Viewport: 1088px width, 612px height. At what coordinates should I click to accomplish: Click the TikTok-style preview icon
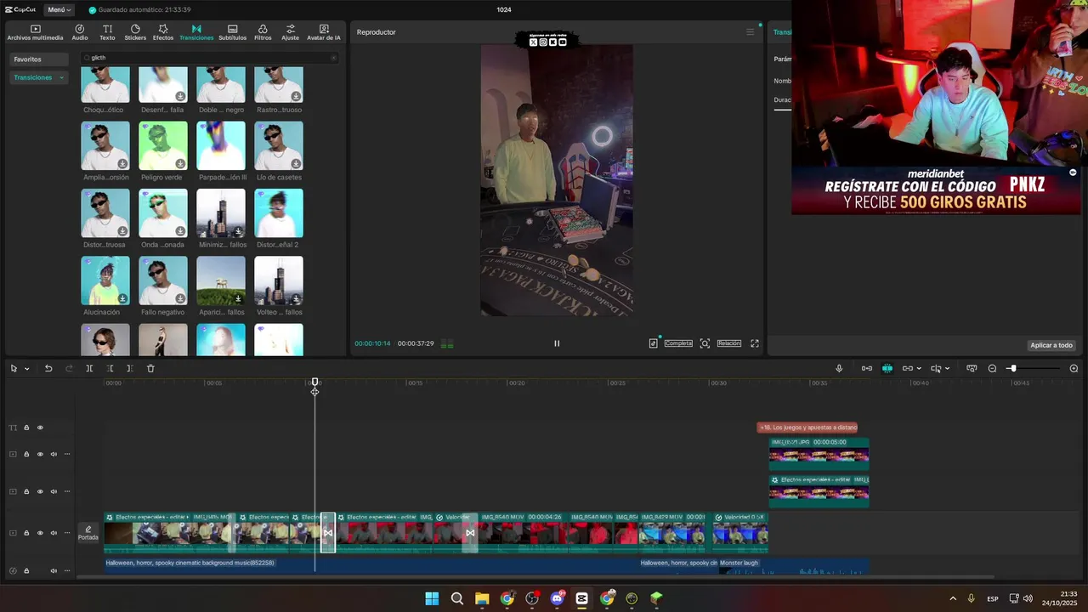[x=653, y=343]
